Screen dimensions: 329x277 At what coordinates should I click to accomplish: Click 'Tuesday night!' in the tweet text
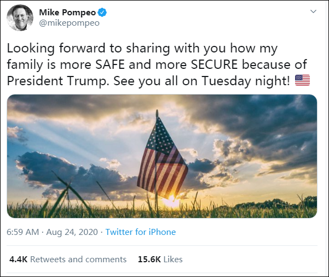[x=252, y=80]
